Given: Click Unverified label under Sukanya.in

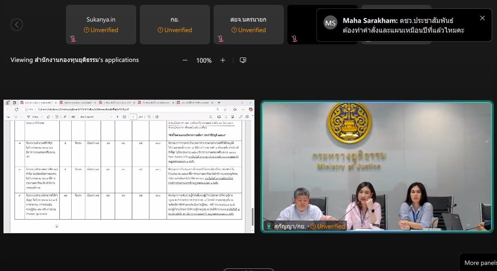Looking at the screenshot, I should click(101, 30).
